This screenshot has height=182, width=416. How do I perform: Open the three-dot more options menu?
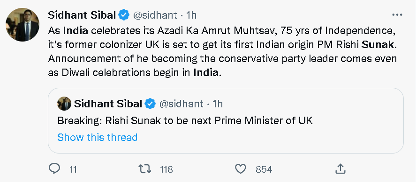(x=397, y=15)
